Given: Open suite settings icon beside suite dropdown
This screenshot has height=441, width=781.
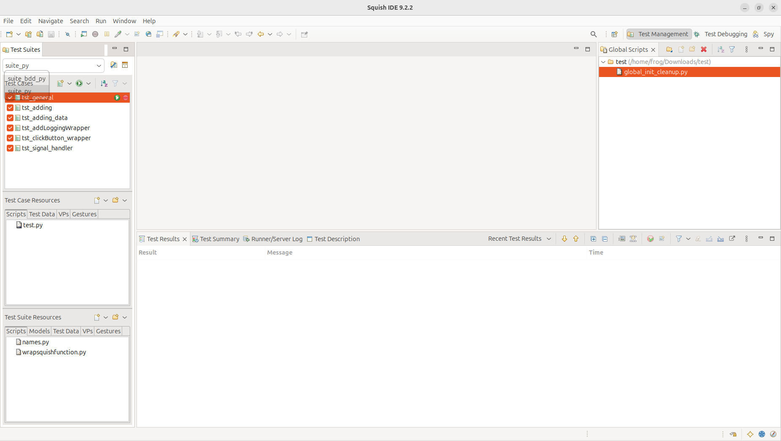Looking at the screenshot, I should click(114, 65).
